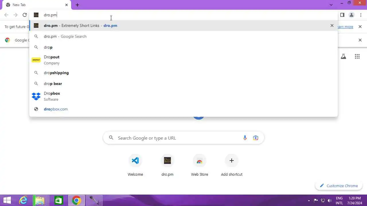This screenshot has width=367, height=206.
Task: Open the Store app in taskbar
Action: pos(58,200)
